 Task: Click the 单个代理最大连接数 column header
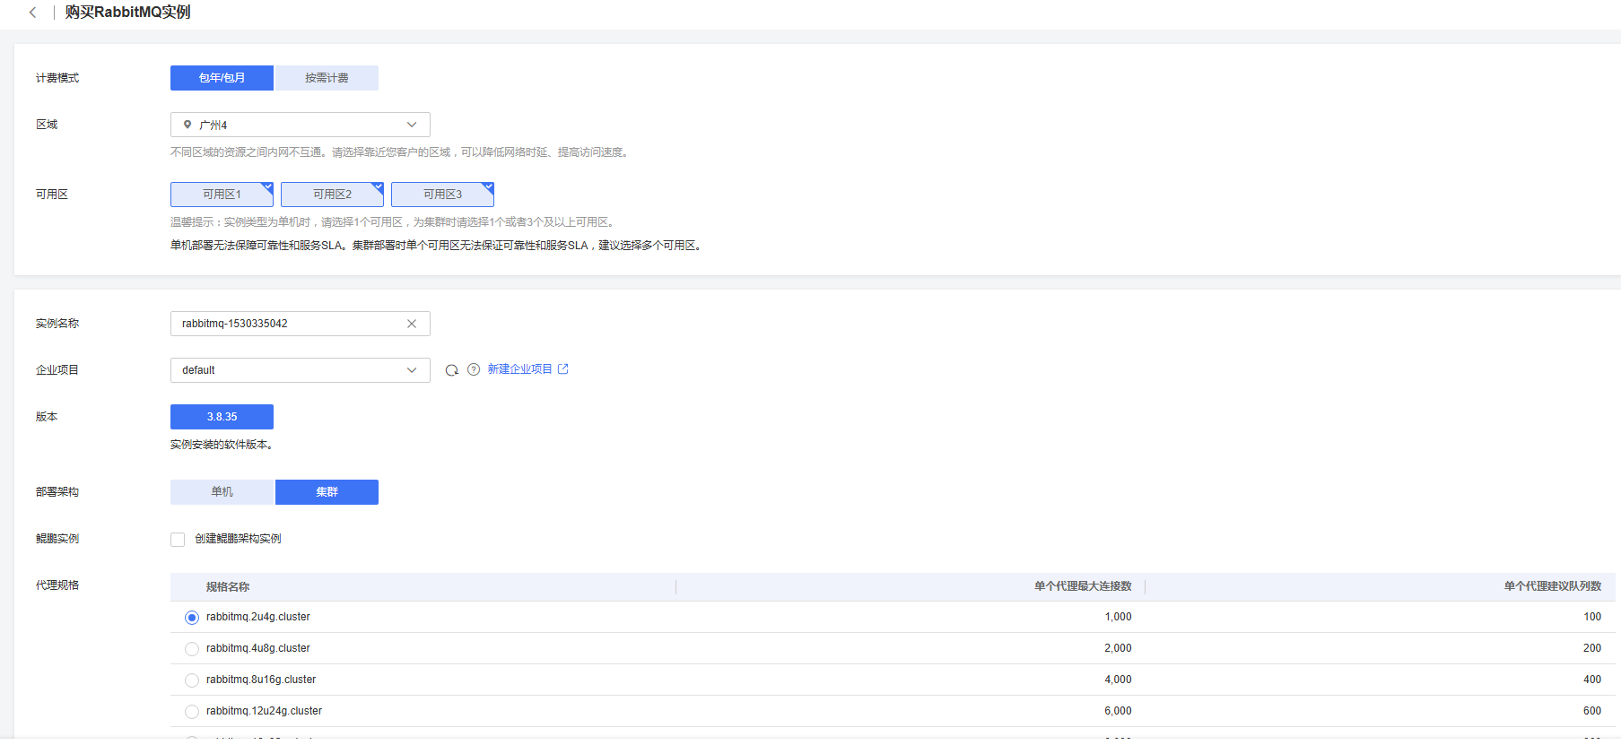[x=1083, y=586]
